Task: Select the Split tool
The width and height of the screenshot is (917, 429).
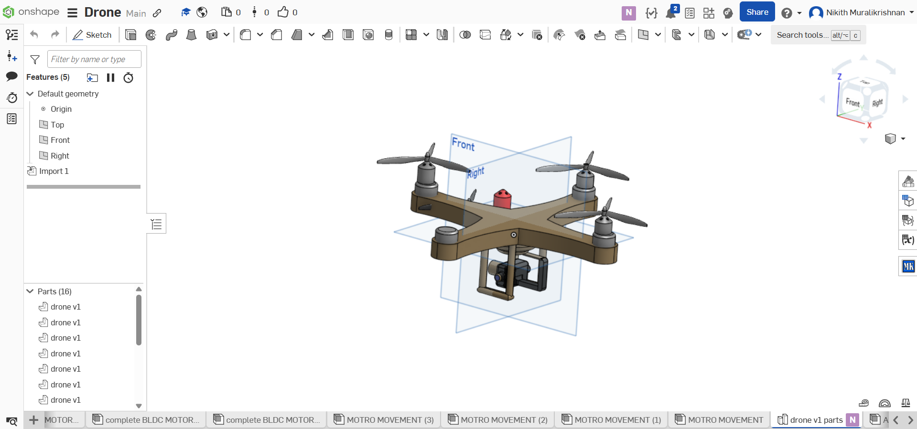Action: (x=485, y=35)
